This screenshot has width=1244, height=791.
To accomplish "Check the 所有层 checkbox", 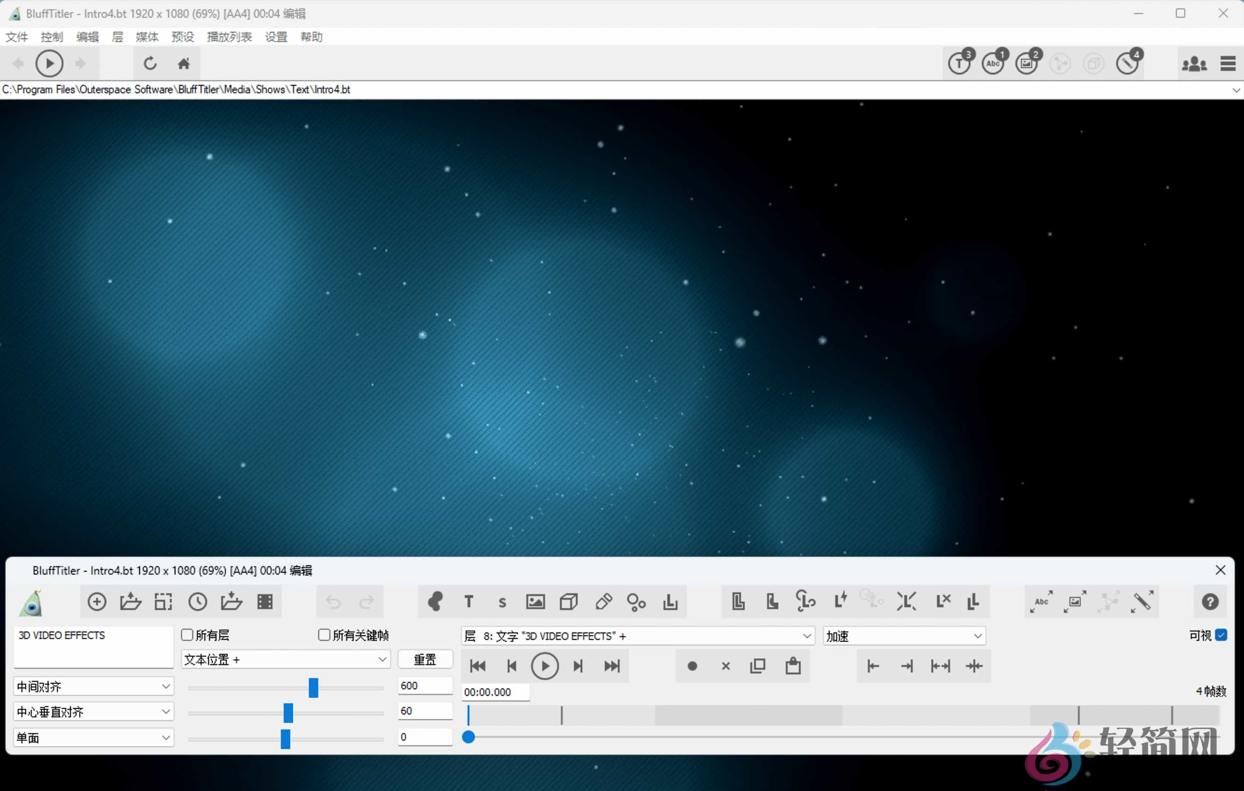I will point(187,635).
